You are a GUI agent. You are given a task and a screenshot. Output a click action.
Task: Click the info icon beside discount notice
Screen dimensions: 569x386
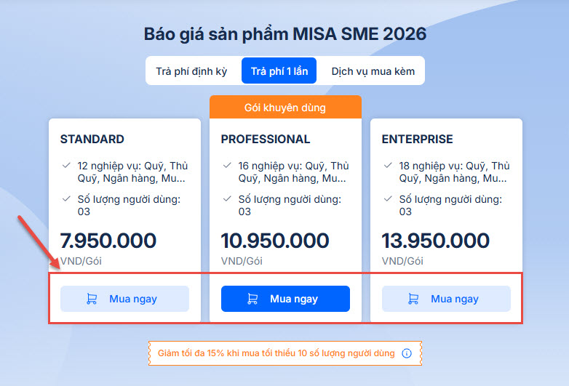pos(407,353)
